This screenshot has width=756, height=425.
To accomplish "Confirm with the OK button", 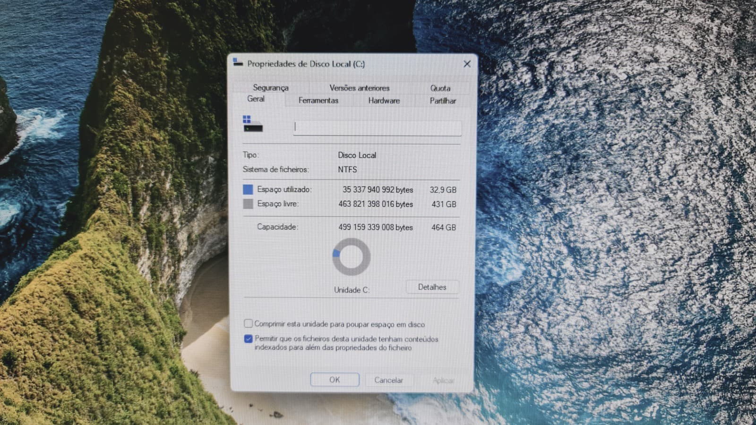I will (335, 380).
